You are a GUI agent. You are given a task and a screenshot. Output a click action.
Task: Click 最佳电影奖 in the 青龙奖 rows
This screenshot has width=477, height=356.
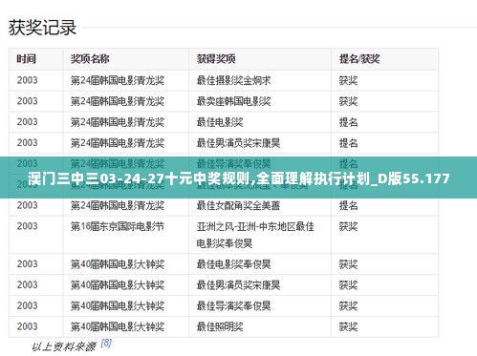(220, 122)
